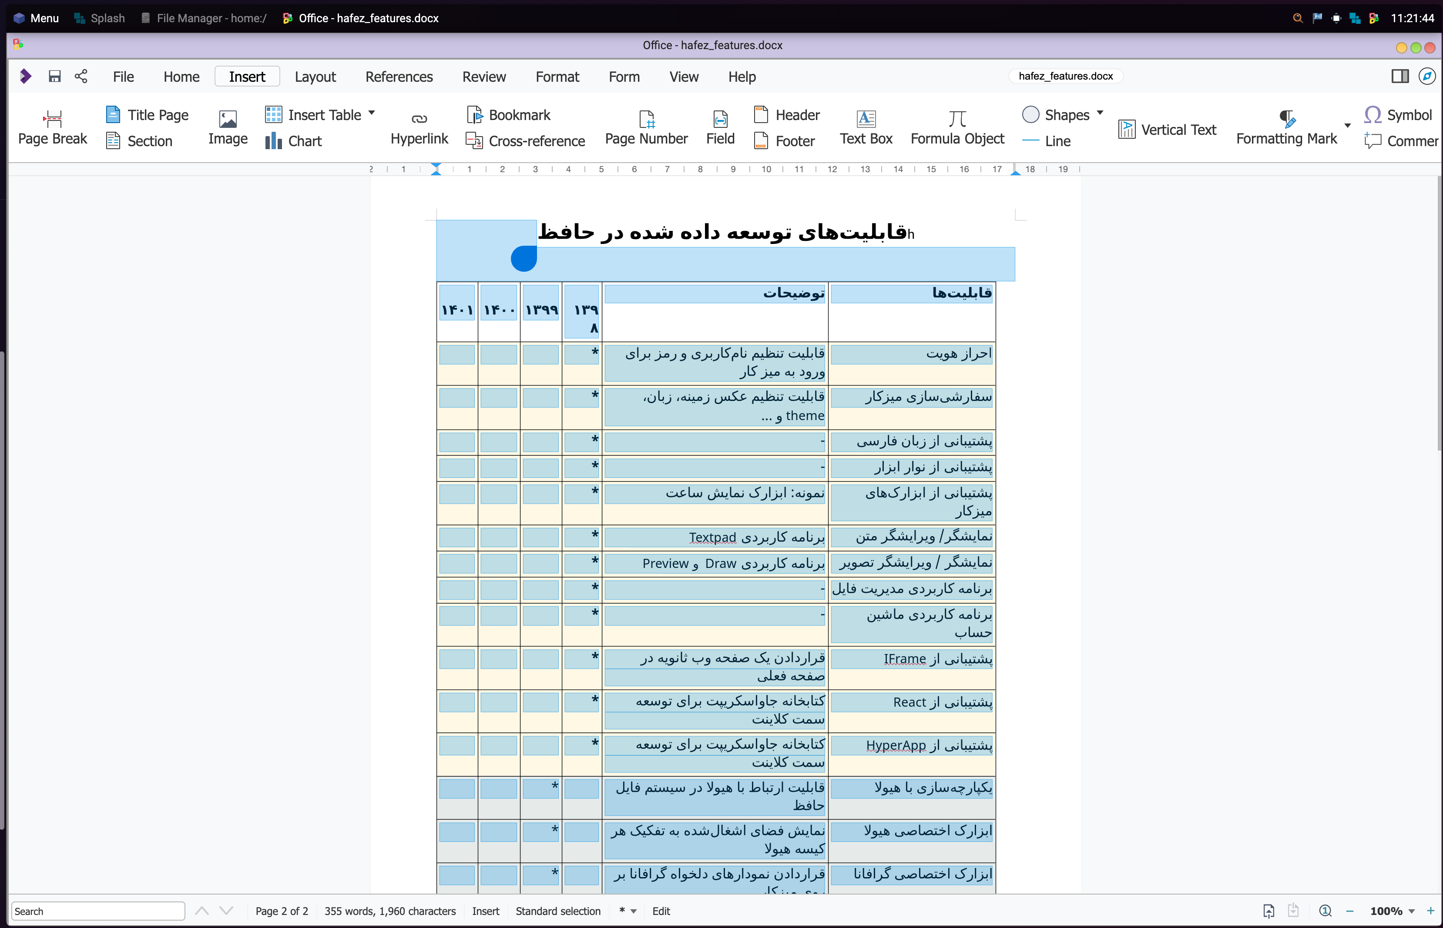Screen dimensions: 1443x928
Task: Toggle Insert mode in status bar
Action: [x=485, y=911]
